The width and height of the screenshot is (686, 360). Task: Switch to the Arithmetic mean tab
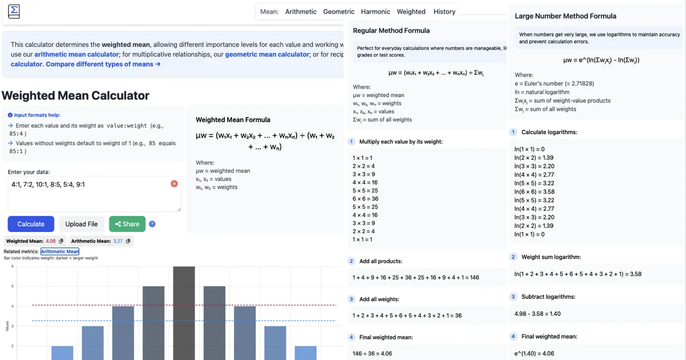point(300,11)
